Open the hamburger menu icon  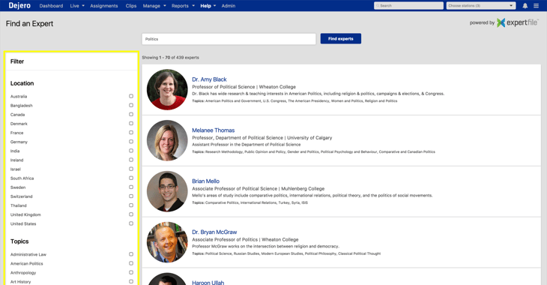point(537,5)
